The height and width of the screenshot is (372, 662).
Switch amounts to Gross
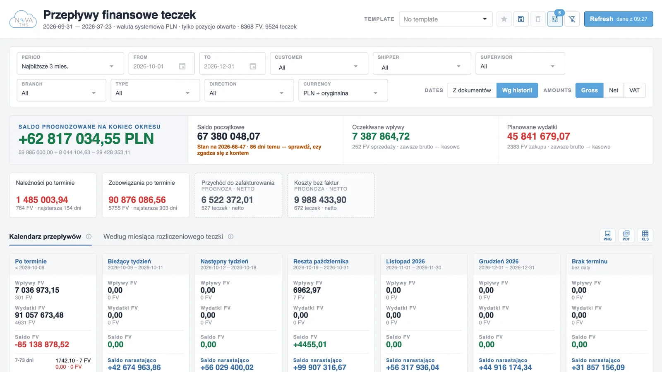(589, 90)
